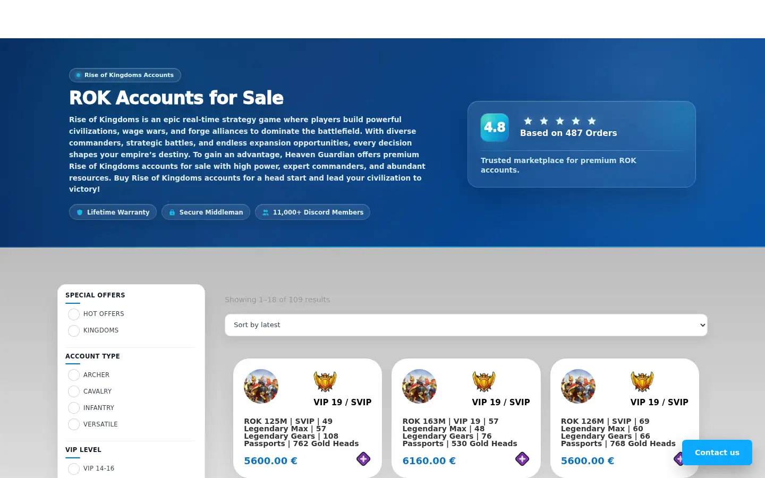Select the VERSATILE account type
This screenshot has height=478, width=765.
coord(74,425)
